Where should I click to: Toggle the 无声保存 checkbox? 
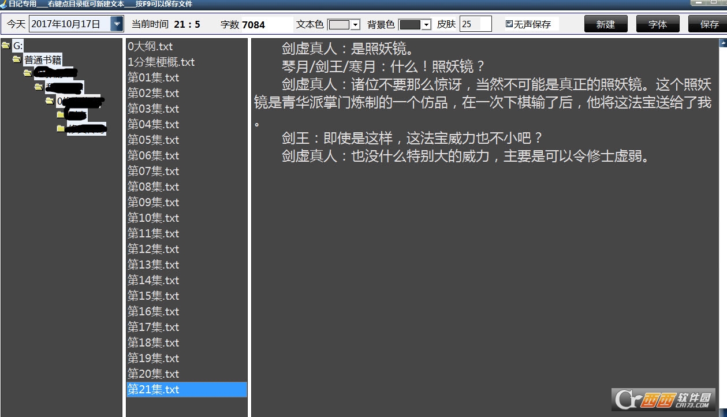coord(509,24)
